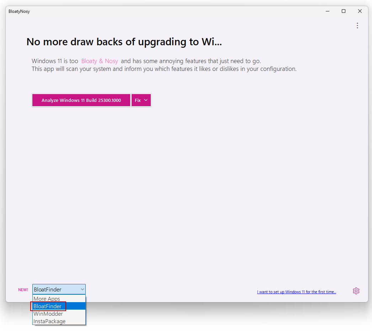Click the 'No more draw backs' heading

click(124, 42)
